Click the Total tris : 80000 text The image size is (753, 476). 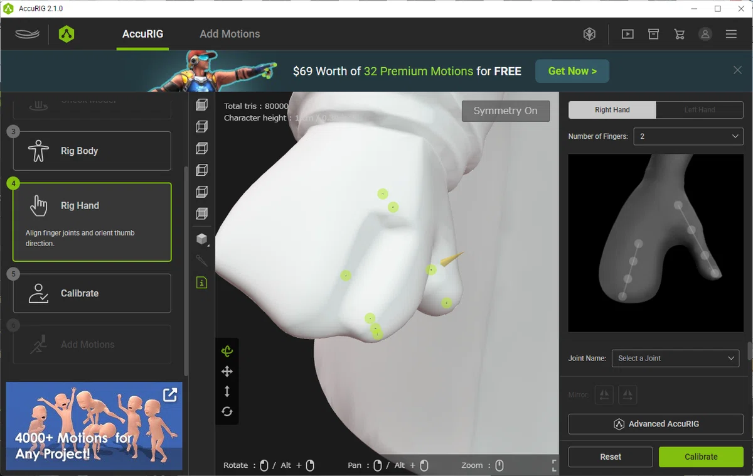coord(256,106)
